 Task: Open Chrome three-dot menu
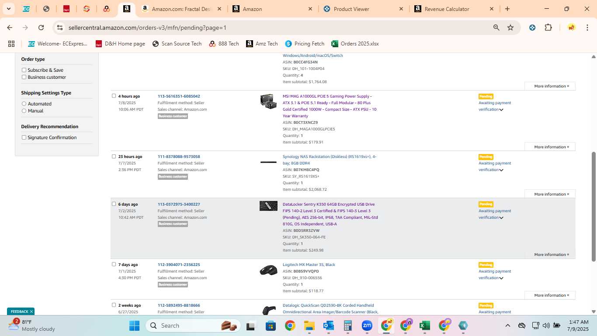[587, 28]
